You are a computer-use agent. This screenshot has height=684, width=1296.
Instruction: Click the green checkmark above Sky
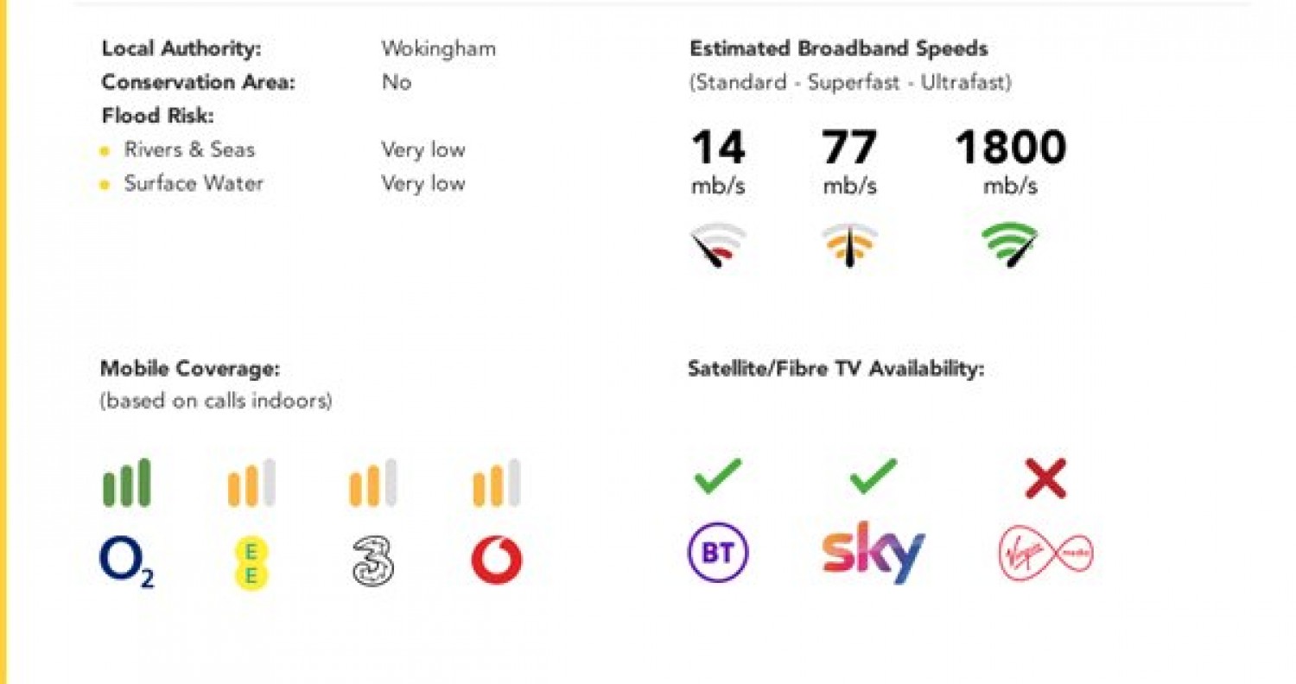point(874,477)
